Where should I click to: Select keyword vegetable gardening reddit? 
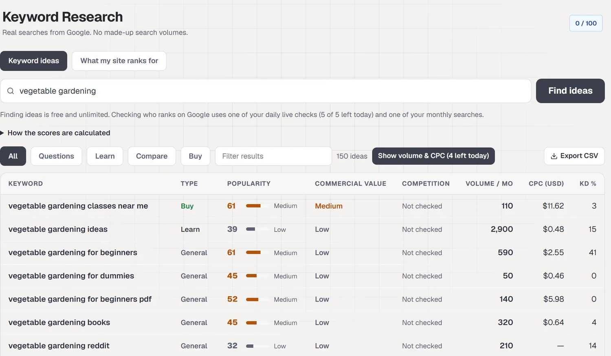59,345
